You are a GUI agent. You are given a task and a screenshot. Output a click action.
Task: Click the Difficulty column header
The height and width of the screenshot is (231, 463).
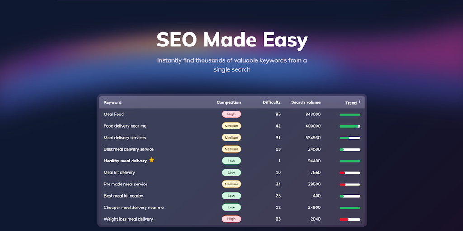272,102
